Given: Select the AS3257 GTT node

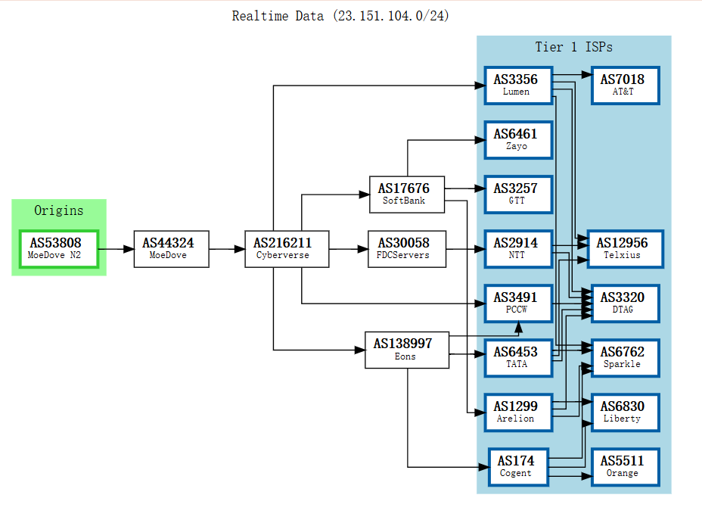Looking at the screenshot, I should click(x=518, y=195).
